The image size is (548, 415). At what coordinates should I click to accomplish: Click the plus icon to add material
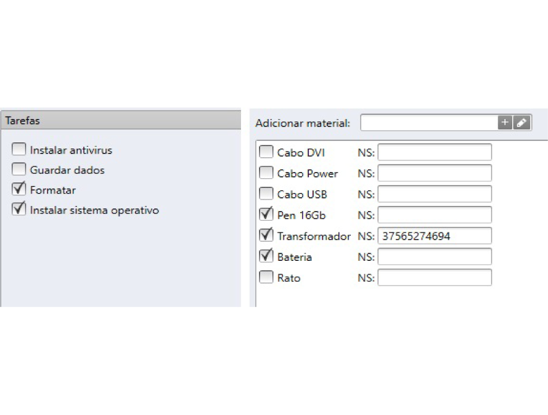tap(505, 123)
